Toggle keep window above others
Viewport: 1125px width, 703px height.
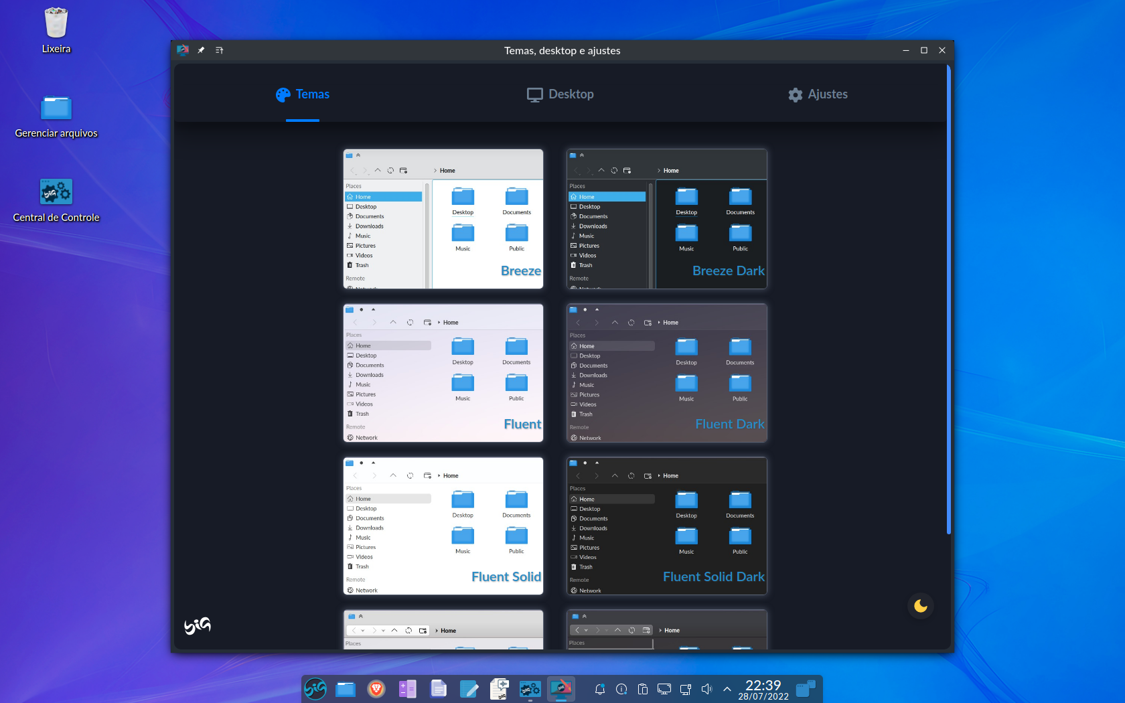(219, 50)
